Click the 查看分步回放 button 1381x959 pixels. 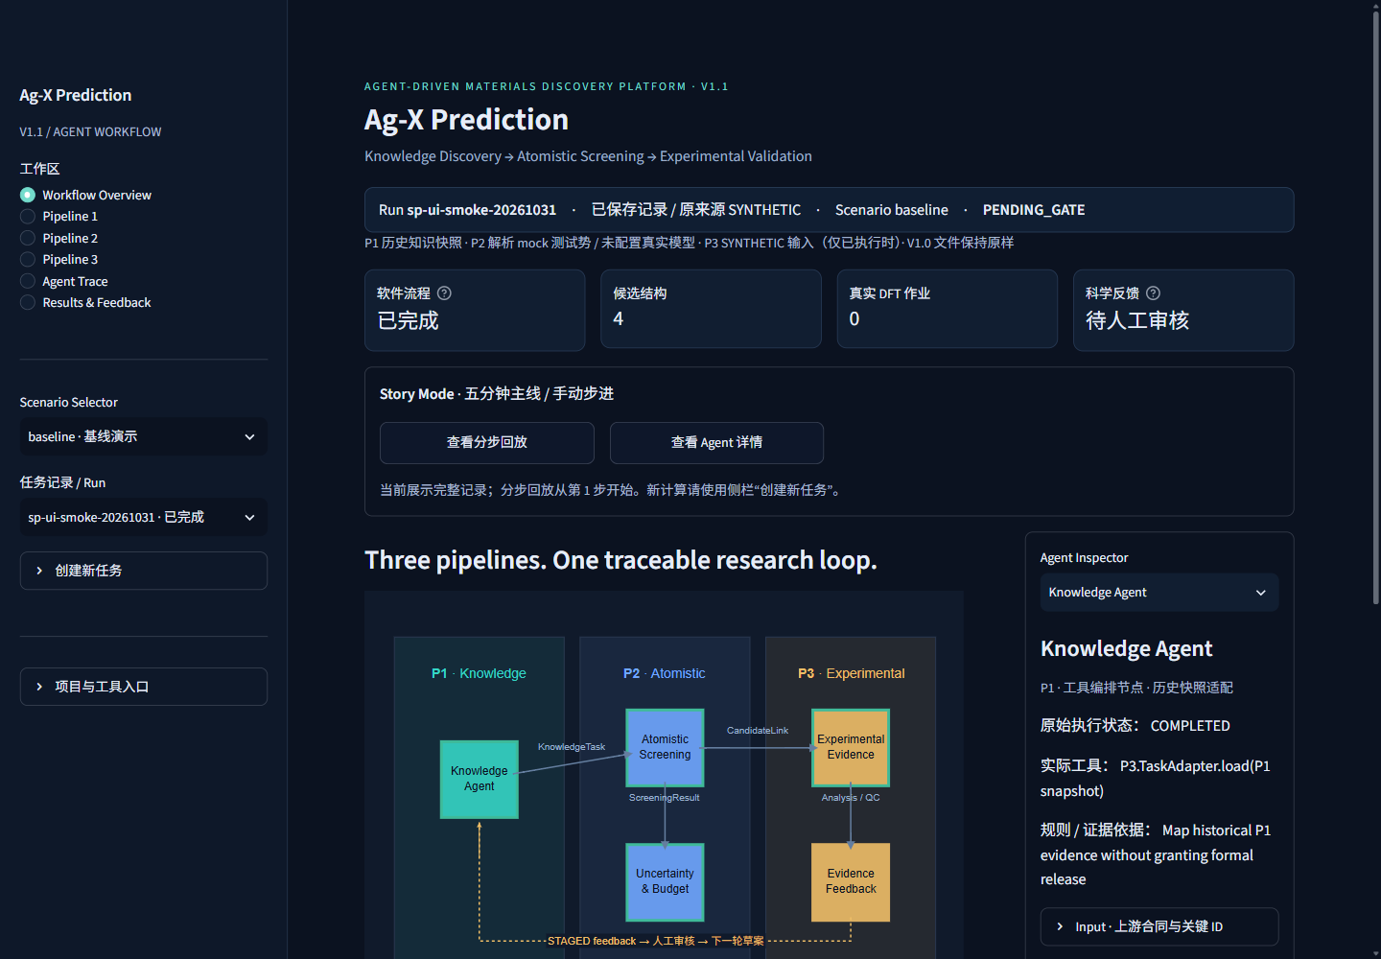[487, 443]
